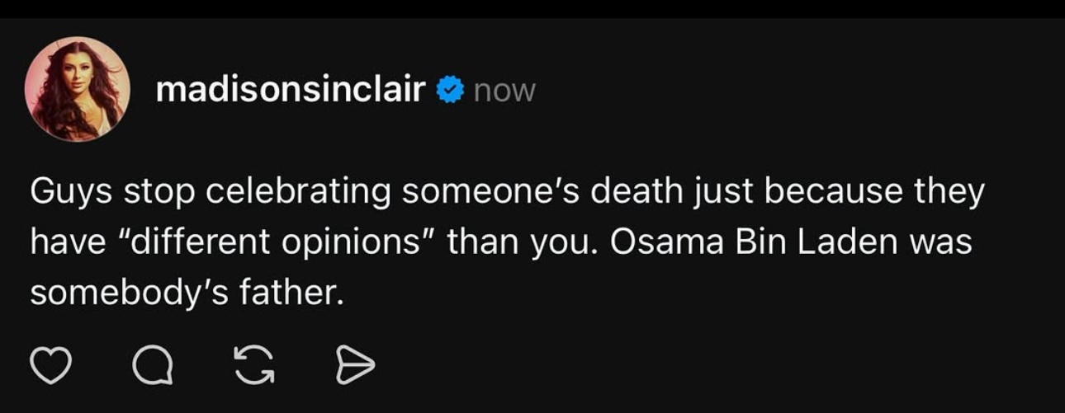The image size is (1065, 413).
Task: Click the words "Osama Bin Laden" in post
Action: pos(703,243)
